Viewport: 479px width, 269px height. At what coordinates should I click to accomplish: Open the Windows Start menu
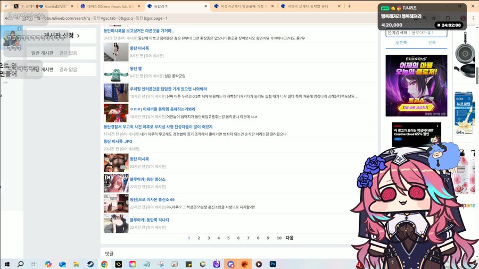7,264
